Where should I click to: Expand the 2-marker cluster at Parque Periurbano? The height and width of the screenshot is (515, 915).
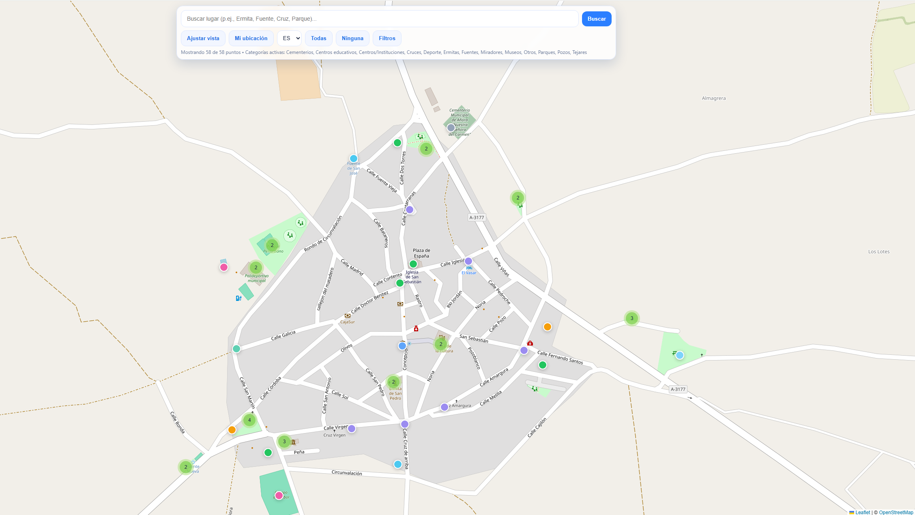(x=271, y=245)
